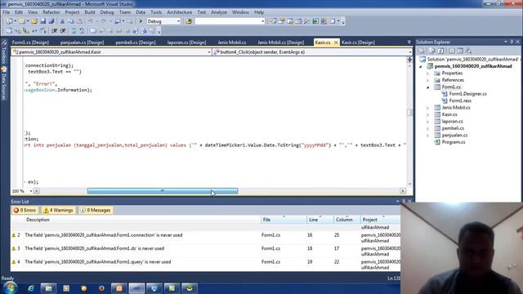Click View Designer icon in Solution Explorer
The height and width of the screenshot is (294, 523).
click(460, 51)
